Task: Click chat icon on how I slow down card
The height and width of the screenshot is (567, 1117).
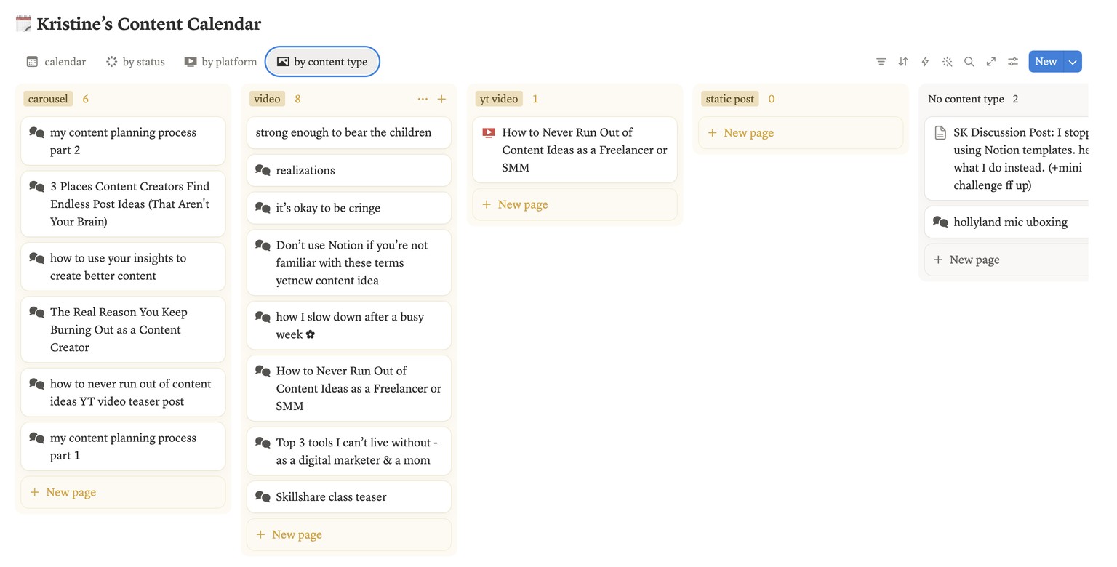Action: point(263,317)
